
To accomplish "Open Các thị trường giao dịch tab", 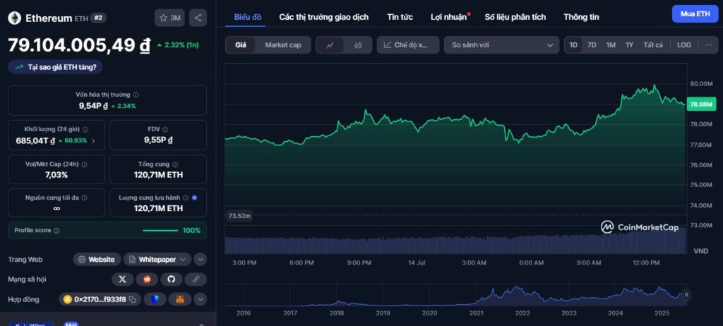I will (x=323, y=17).
